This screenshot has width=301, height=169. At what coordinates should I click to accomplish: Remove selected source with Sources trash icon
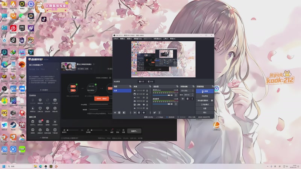[139, 113]
